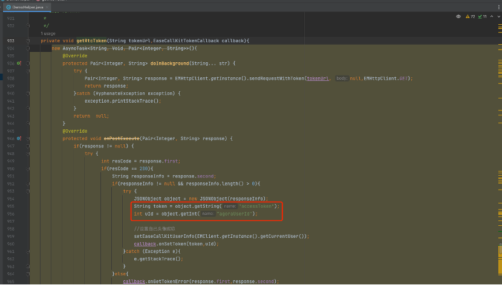Click the "accessToken" string literal
This screenshot has height=285, width=502.
[257, 206]
